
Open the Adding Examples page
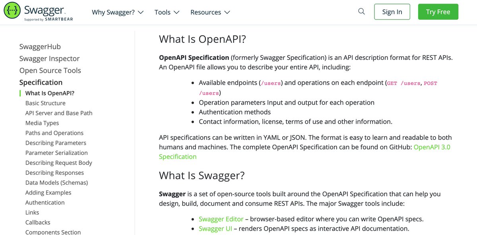(48, 193)
